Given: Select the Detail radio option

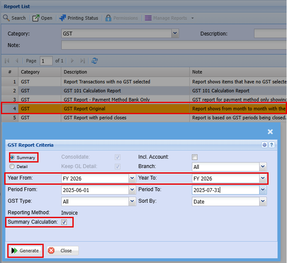Looking at the screenshot, I should (12, 166).
